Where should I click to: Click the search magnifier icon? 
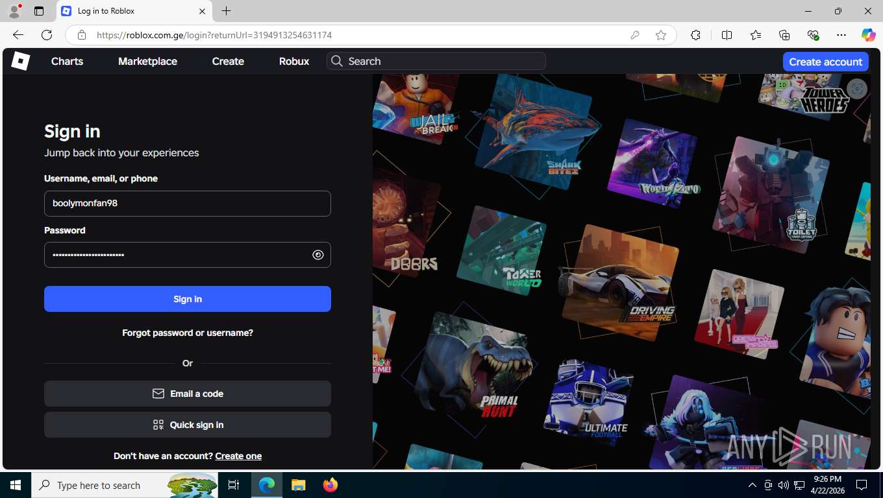coord(336,61)
